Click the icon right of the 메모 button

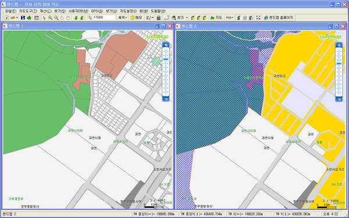[x=148, y=17]
